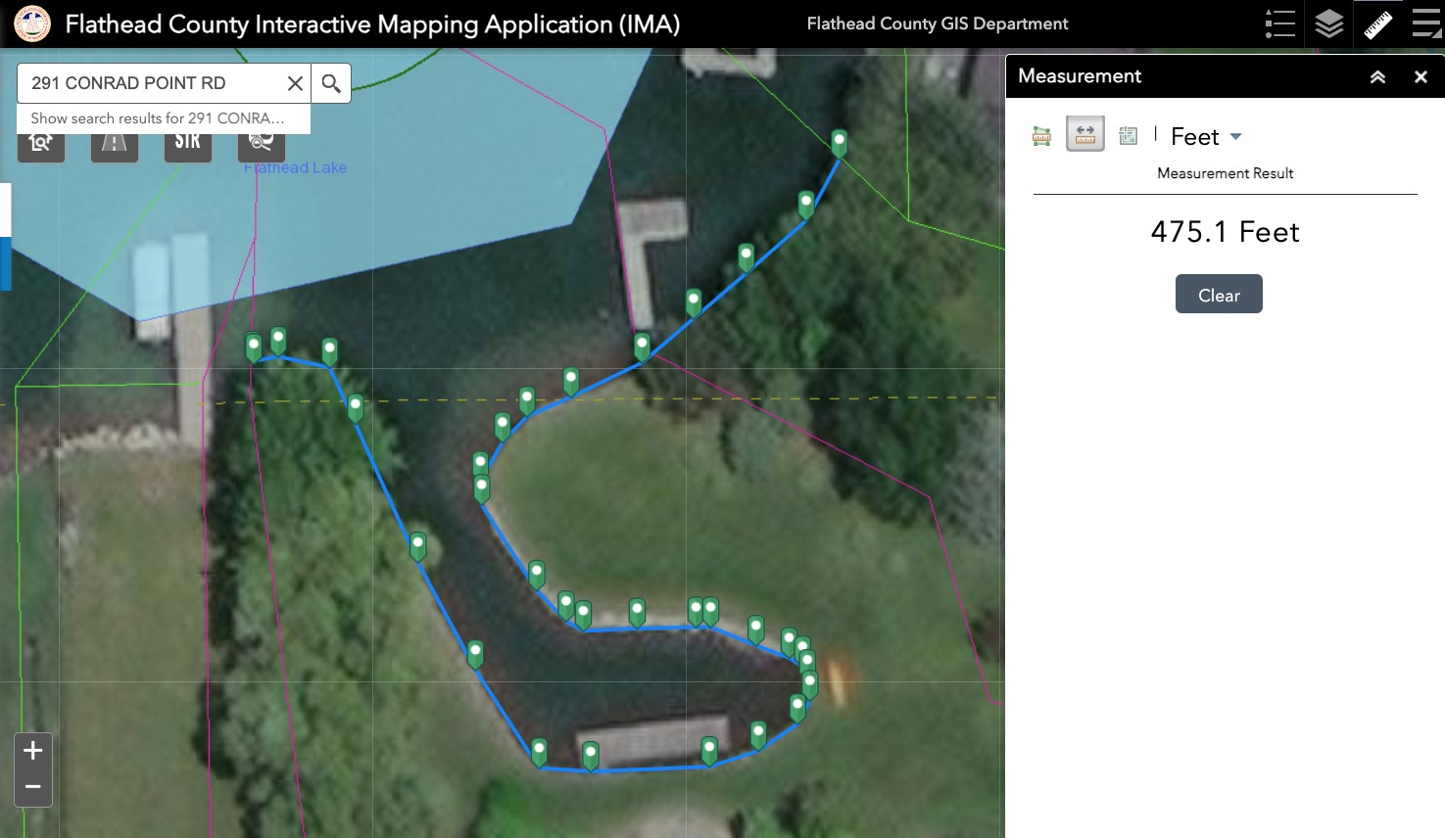Open the Legend widget in header
Viewport: 1445px width, 838px height.
1279,23
